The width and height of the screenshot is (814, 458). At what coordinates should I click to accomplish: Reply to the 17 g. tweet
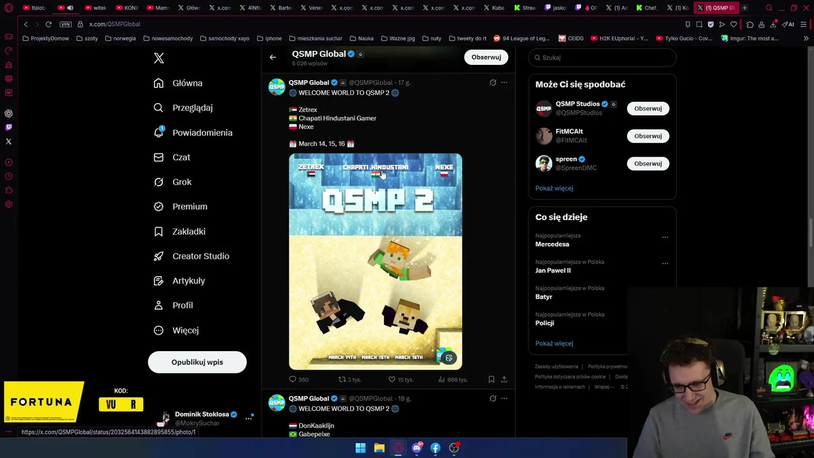click(299, 380)
